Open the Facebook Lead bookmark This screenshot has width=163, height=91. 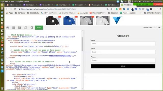(128, 13)
